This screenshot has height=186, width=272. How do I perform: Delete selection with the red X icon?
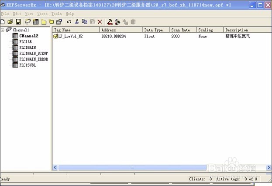tap(100, 22)
